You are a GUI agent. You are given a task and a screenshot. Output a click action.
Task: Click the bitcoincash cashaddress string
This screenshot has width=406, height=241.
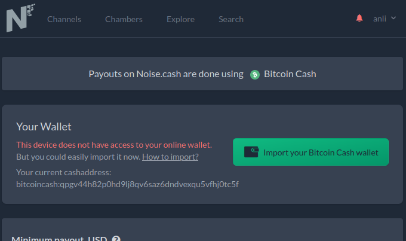click(127, 184)
